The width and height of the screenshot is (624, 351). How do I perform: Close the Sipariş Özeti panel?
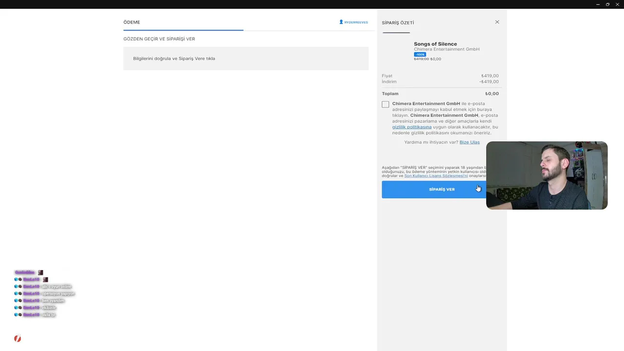click(x=497, y=22)
